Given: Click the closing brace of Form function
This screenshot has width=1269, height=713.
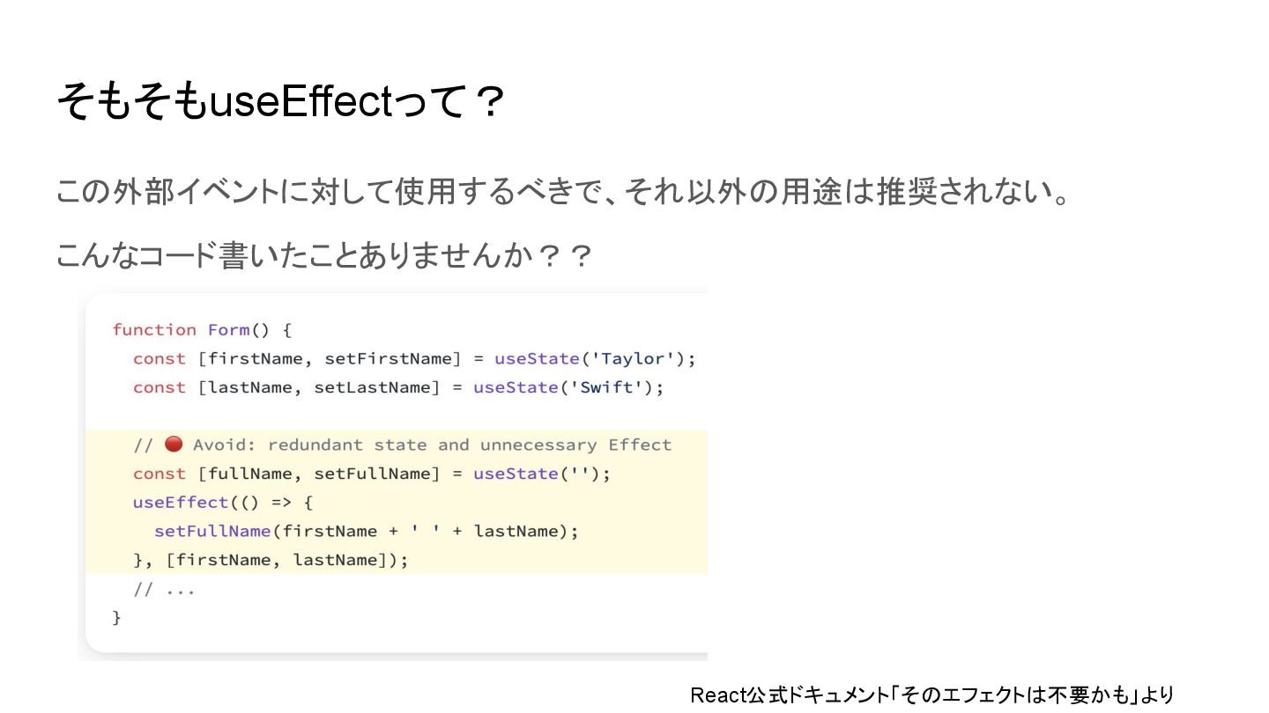Looking at the screenshot, I should (x=116, y=618).
